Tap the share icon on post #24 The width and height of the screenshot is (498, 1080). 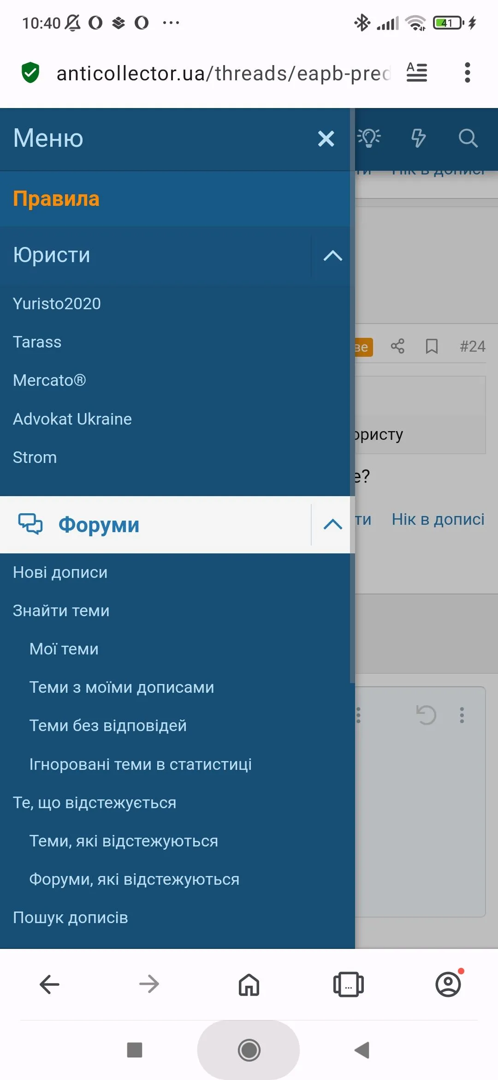[397, 346]
